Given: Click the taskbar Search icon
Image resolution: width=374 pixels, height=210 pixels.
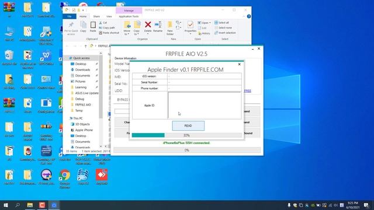Looking at the screenshot, I should (x=18, y=205).
